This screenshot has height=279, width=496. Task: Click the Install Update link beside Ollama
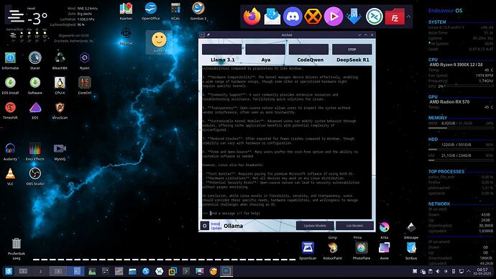[x=216, y=226]
